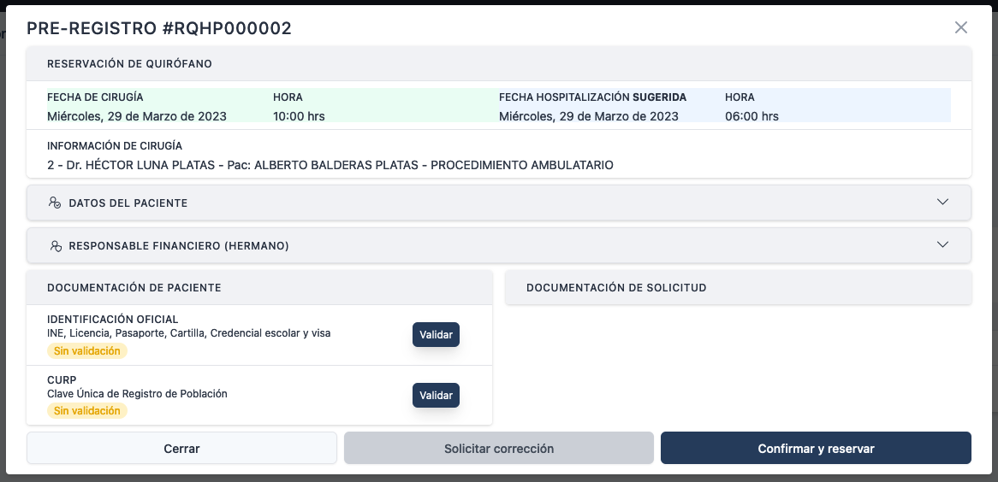The height and width of the screenshot is (482, 998).
Task: Click the Sin validación badge under Identificación Oficial
Action: [86, 351]
